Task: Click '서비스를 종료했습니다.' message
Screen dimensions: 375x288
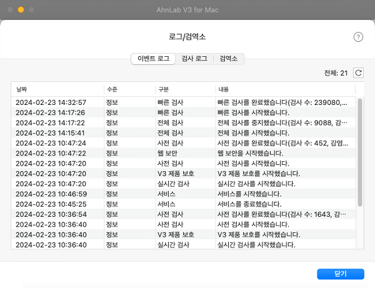Action: 249,204
